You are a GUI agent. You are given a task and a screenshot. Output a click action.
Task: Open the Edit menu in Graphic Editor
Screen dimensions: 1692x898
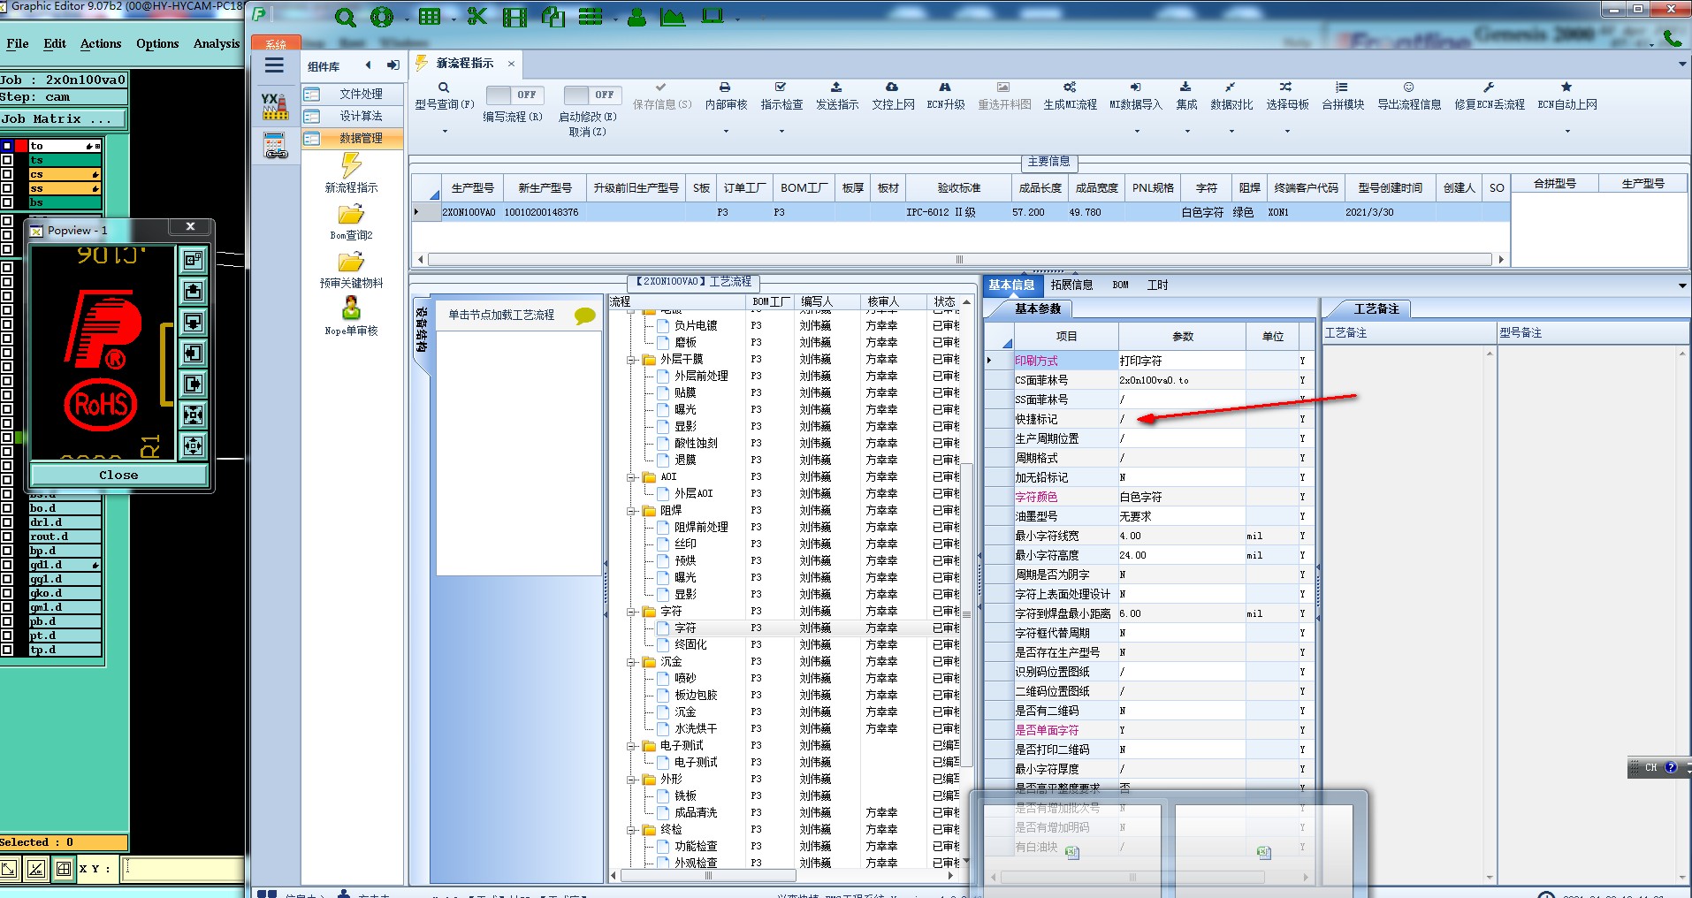[x=55, y=43]
